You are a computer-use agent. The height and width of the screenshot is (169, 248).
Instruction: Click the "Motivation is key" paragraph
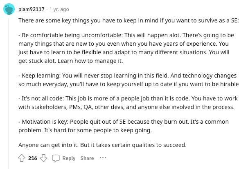coord(124,126)
